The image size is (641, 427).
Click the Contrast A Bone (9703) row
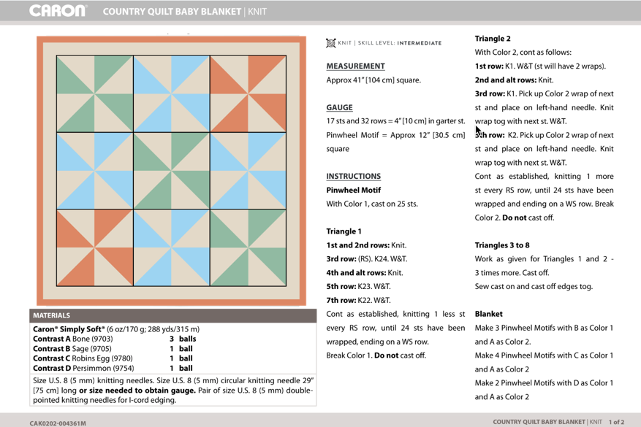[115, 339]
